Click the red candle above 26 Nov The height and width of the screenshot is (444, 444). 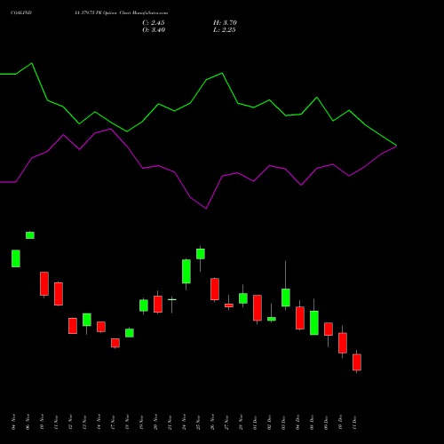pyautogui.click(x=215, y=289)
